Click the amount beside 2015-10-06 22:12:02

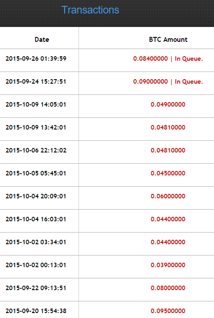click(168, 150)
